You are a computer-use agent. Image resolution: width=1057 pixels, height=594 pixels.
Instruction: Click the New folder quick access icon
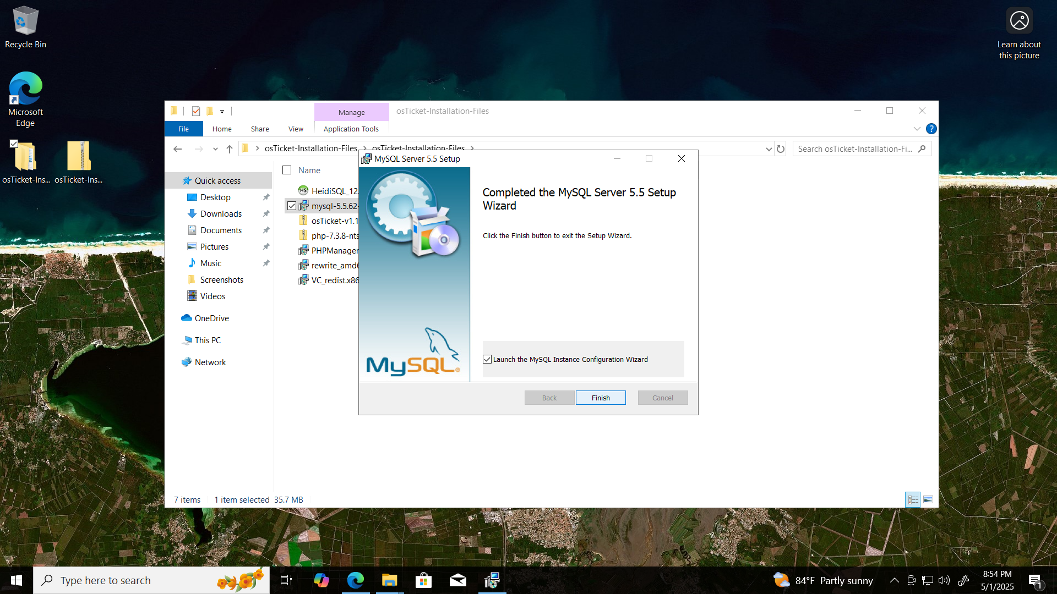pyautogui.click(x=210, y=111)
